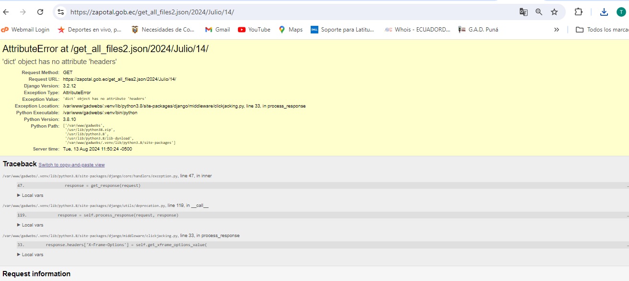629x281 pixels.
Task: Click the URL address bar field
Action: pyautogui.click(x=287, y=12)
